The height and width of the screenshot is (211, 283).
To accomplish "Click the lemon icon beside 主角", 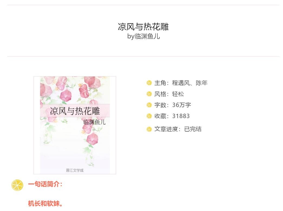I will coord(149,83).
